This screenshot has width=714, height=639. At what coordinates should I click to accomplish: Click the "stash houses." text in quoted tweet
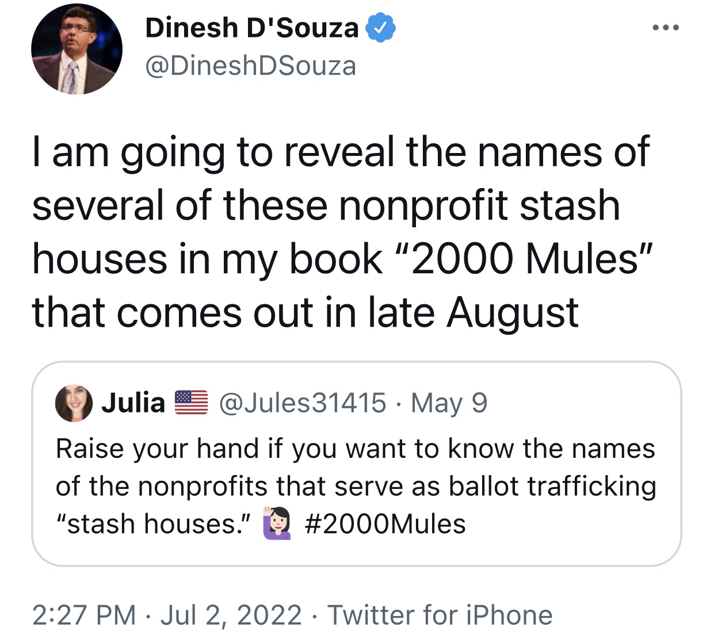tap(154, 523)
